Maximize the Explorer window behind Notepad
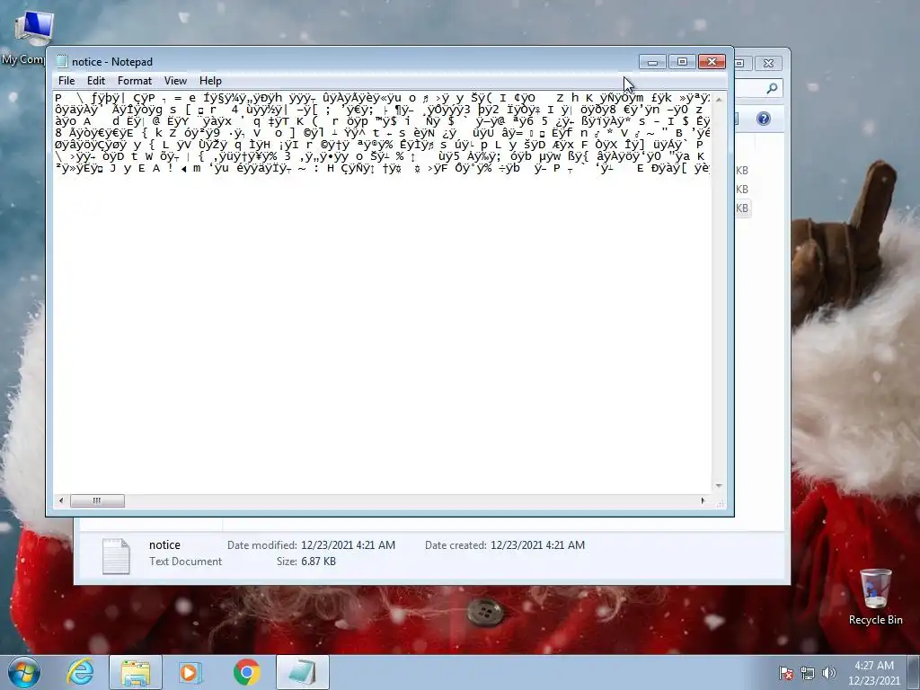 740,63
